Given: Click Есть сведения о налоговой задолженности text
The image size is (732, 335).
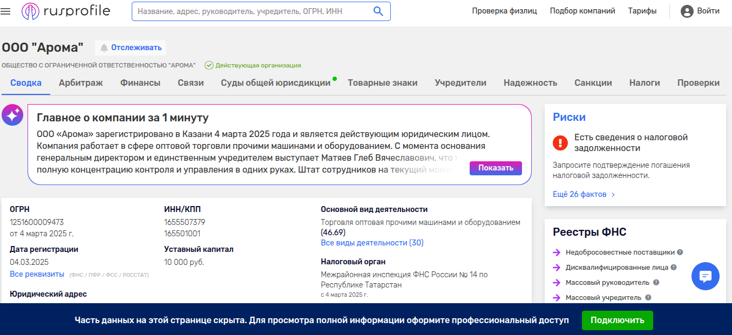Looking at the screenshot, I should (x=631, y=142).
